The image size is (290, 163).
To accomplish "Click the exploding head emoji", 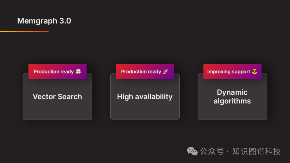I will (x=78, y=71).
